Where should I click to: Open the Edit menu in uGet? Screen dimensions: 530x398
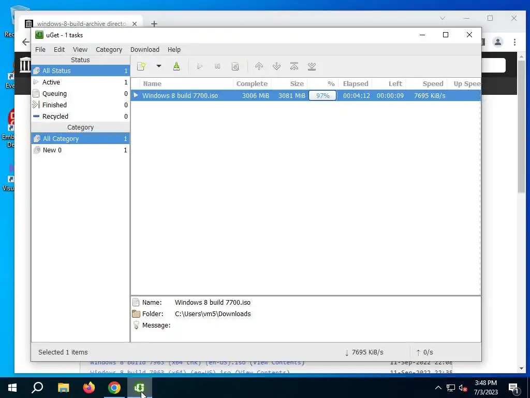(x=59, y=49)
